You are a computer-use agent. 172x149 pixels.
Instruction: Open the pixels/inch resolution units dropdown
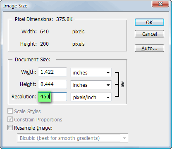tap(91, 97)
